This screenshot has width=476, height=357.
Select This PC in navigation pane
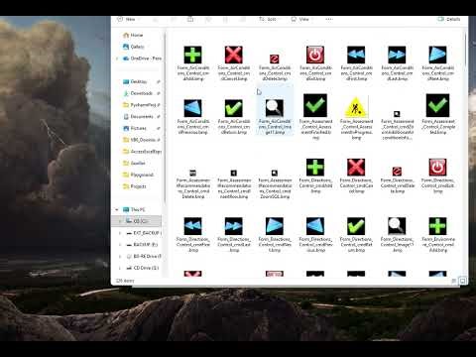[x=134, y=209]
